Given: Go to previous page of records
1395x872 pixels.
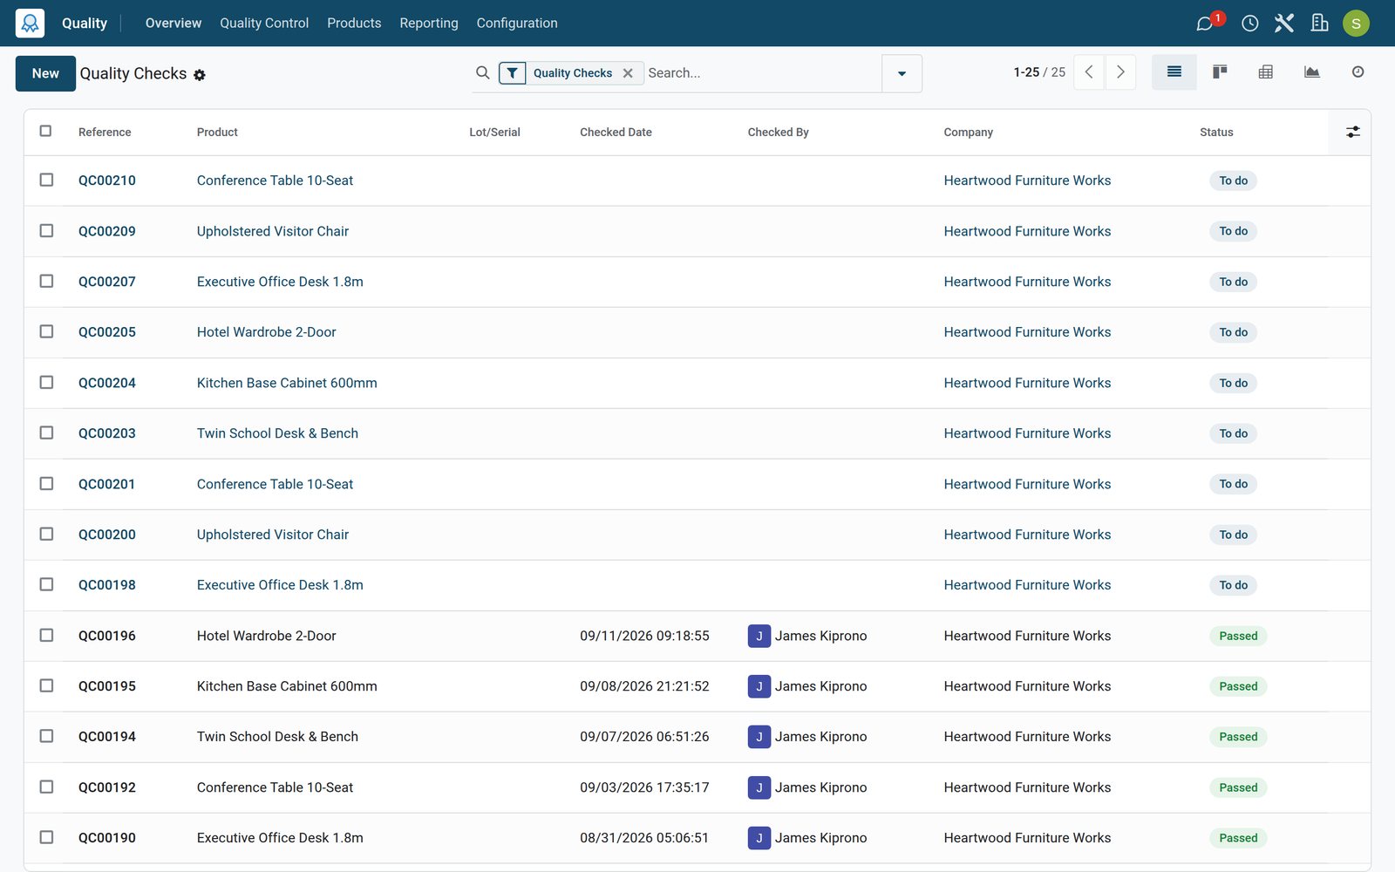Looking at the screenshot, I should [x=1089, y=72].
